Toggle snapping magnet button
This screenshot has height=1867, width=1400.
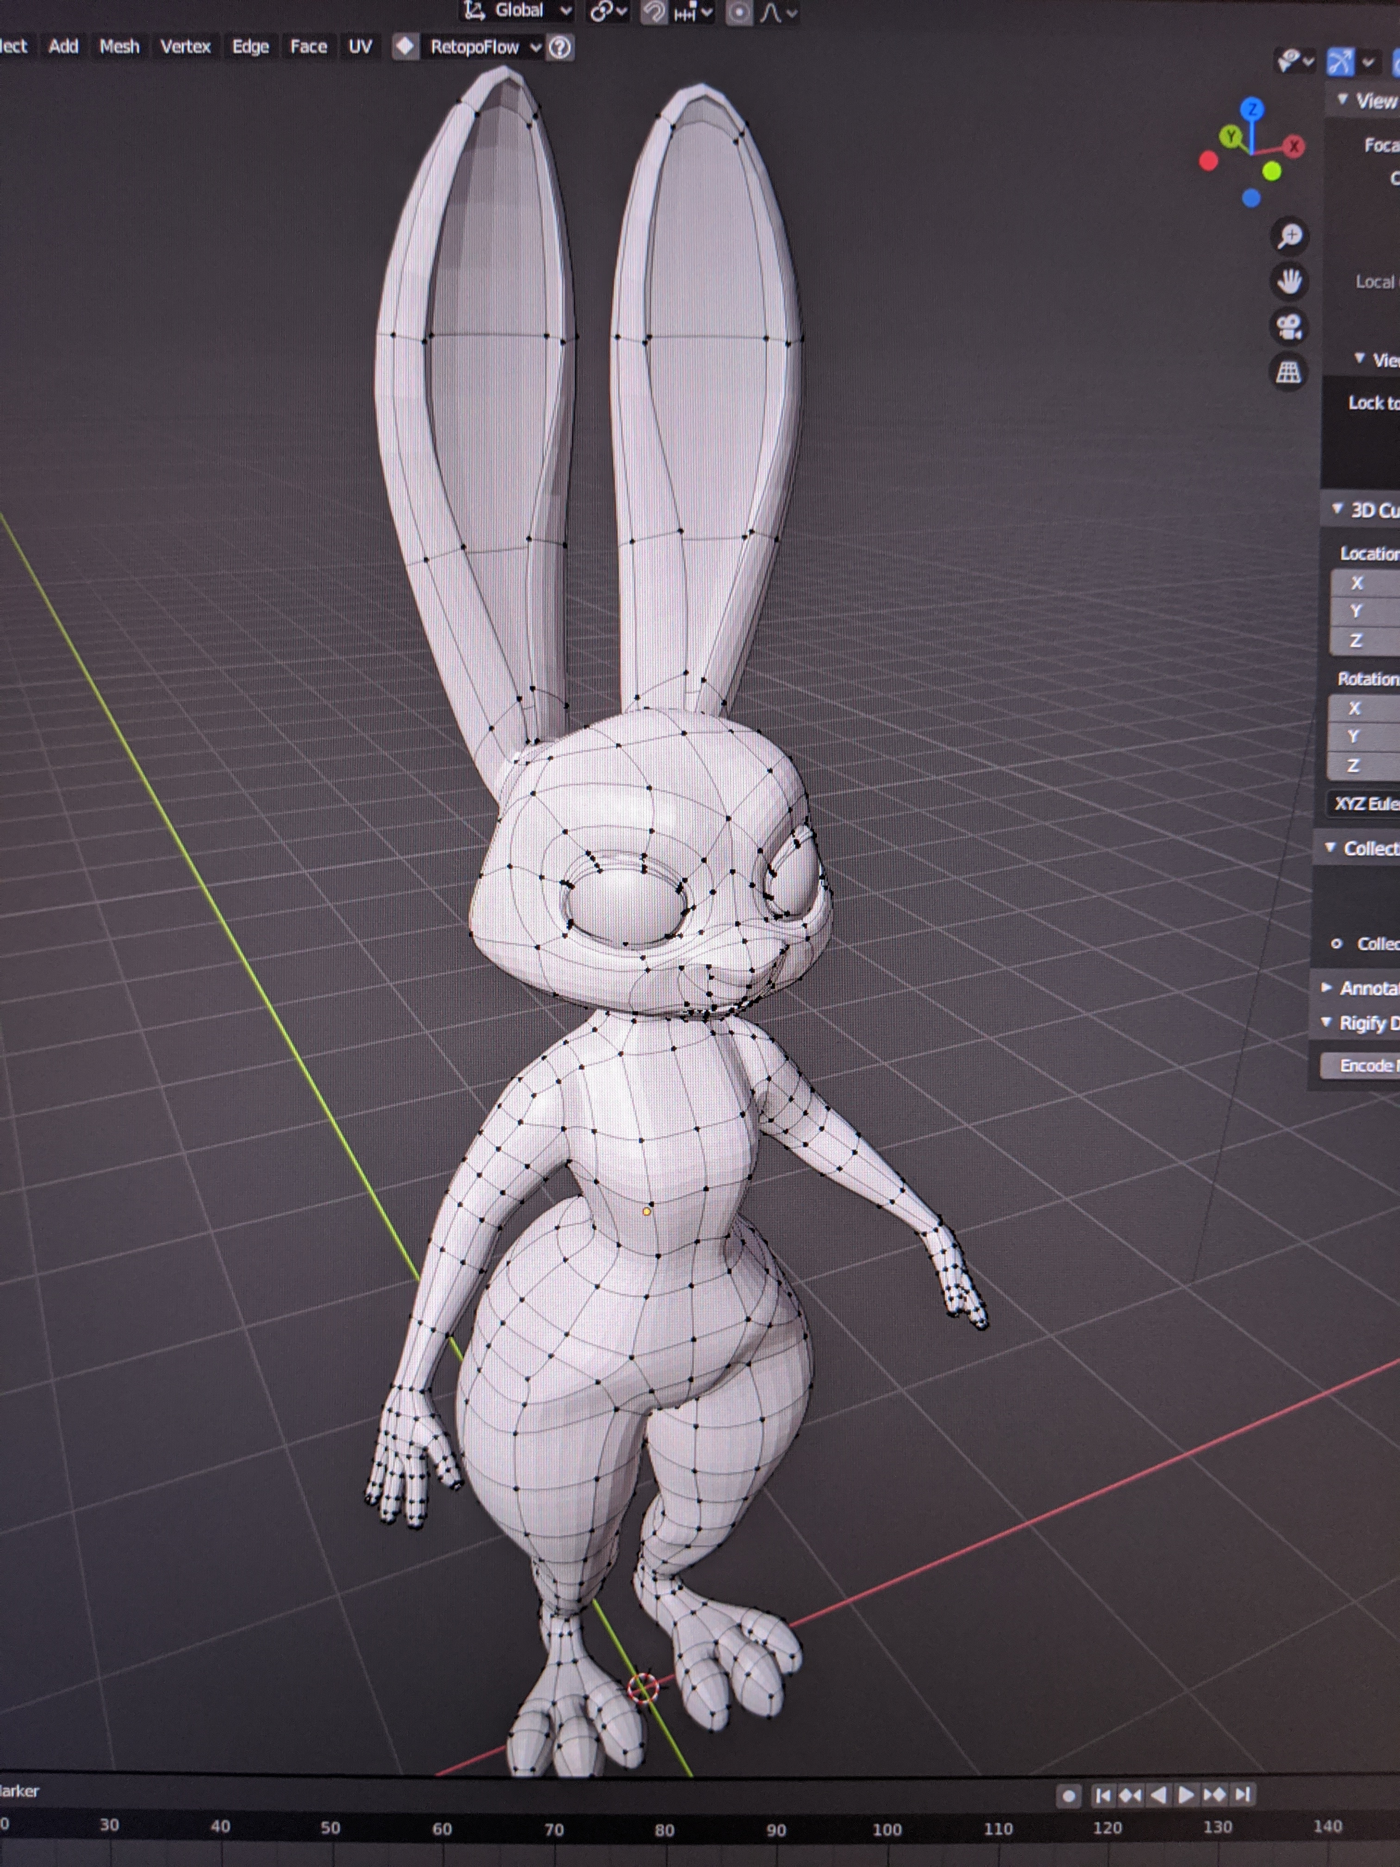[x=654, y=12]
